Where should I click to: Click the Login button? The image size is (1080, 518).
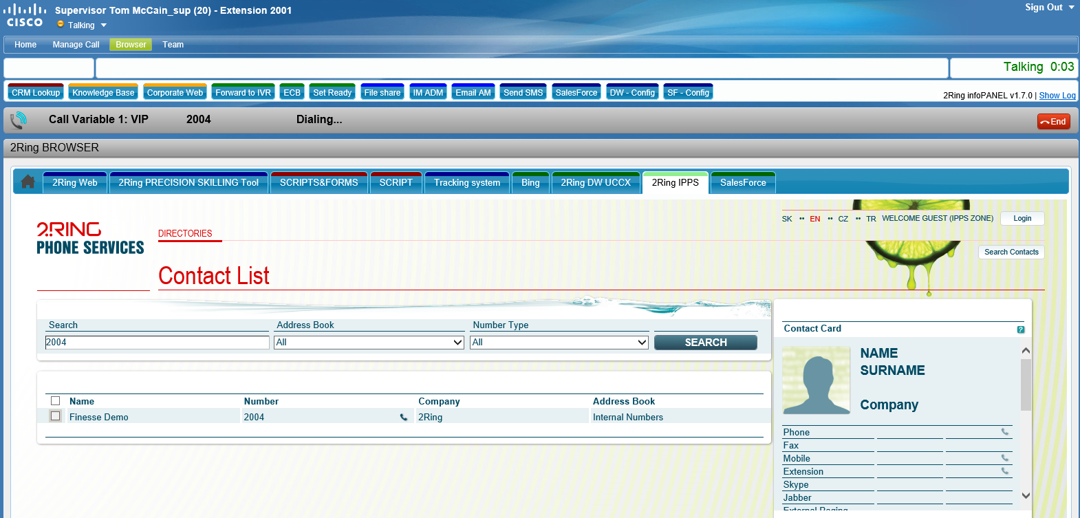click(1022, 218)
